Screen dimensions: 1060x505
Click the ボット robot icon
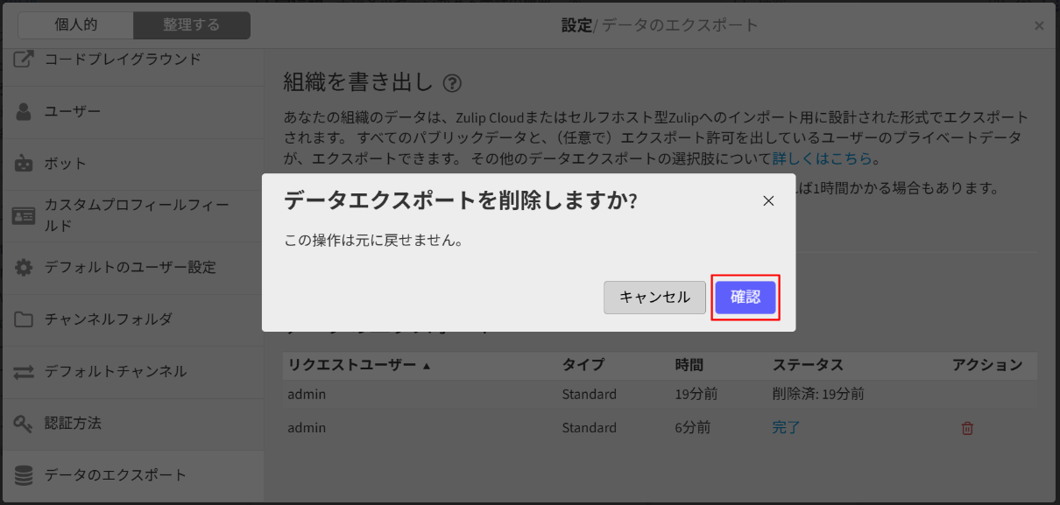tap(25, 164)
